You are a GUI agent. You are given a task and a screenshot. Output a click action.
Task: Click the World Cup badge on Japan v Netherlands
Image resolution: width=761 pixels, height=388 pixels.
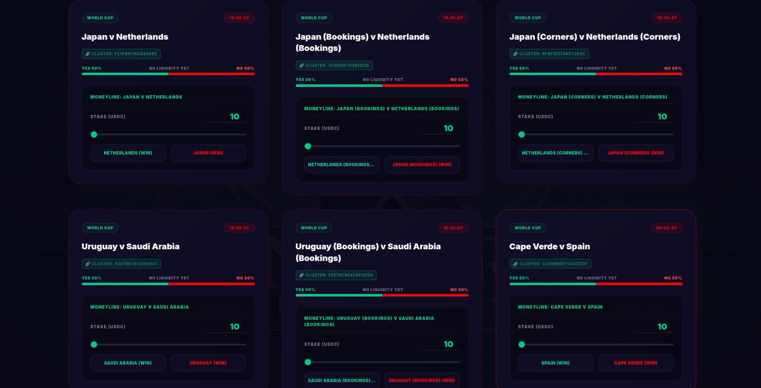pyautogui.click(x=100, y=18)
